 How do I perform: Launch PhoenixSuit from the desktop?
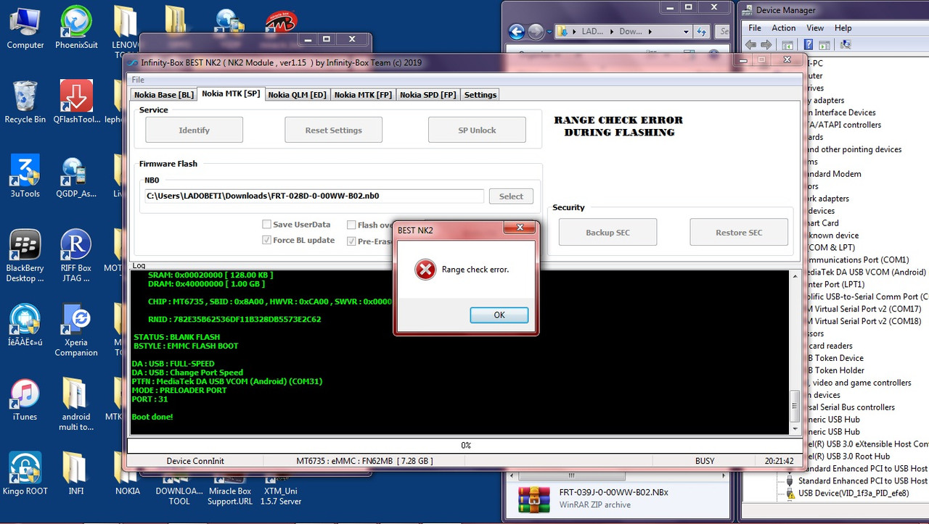tap(76, 29)
